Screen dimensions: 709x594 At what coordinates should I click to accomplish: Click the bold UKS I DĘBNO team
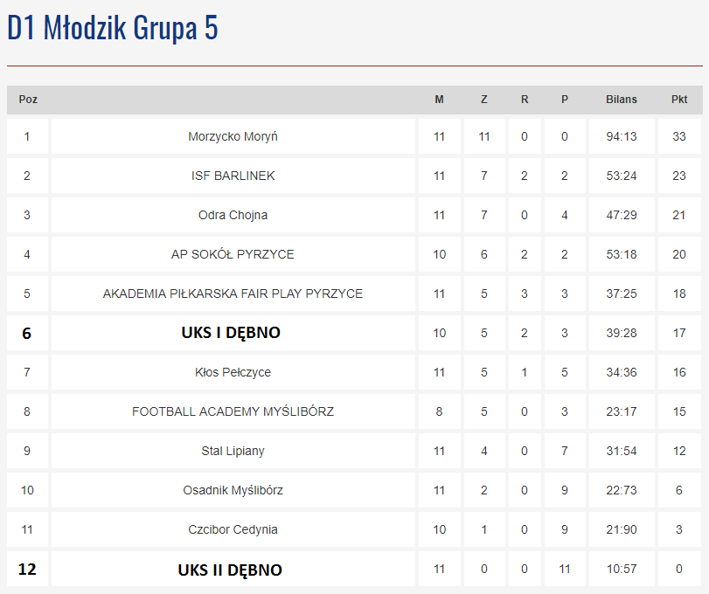231,333
